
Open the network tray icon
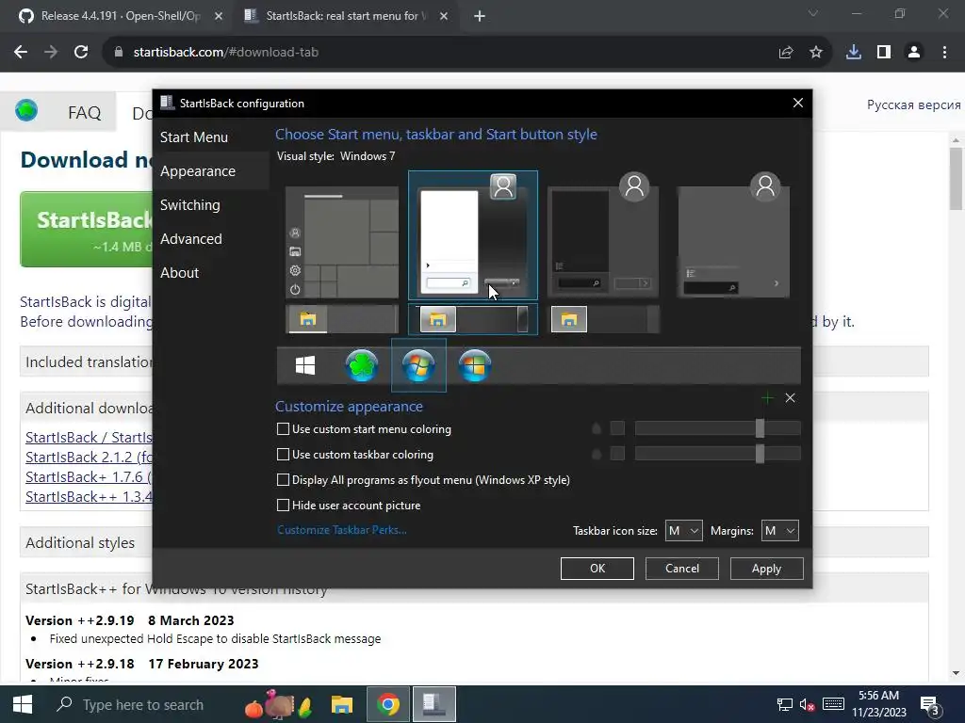[785, 704]
